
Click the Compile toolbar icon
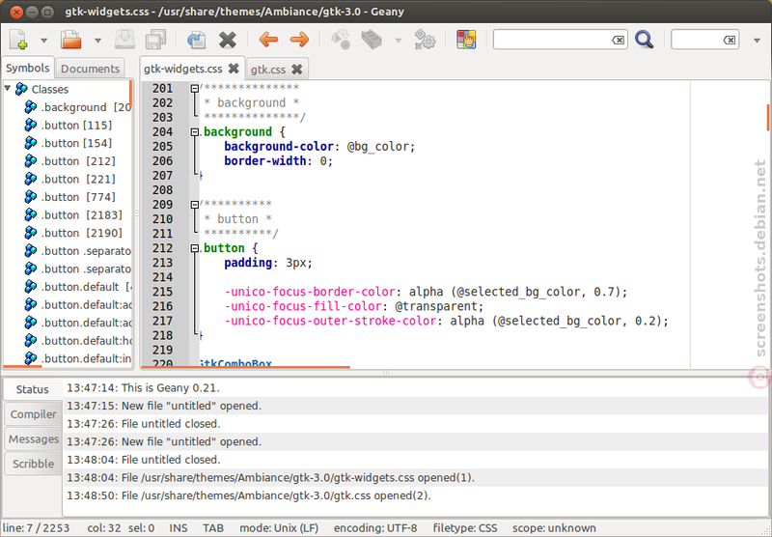pos(341,40)
